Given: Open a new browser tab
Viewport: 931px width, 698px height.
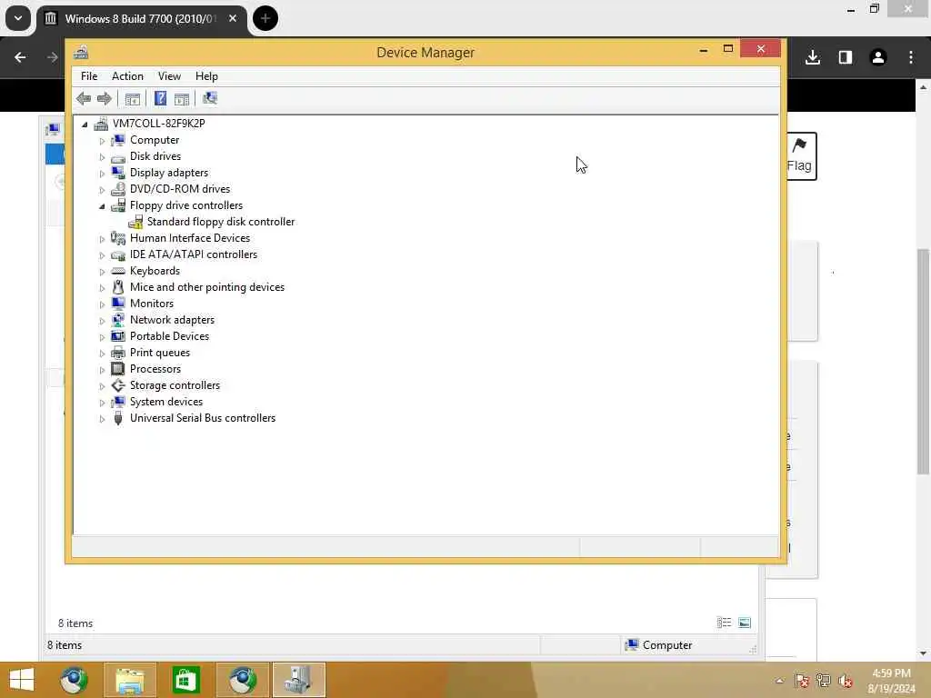Looking at the screenshot, I should point(265,18).
